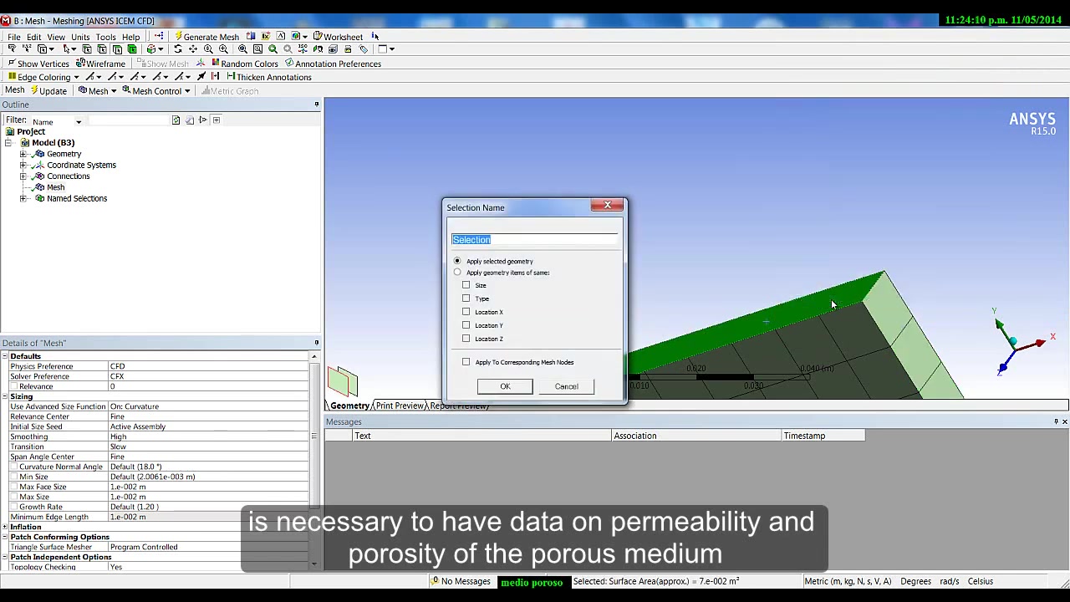Collapse the Model (B3) node
This screenshot has height=602, width=1070.
[8, 143]
